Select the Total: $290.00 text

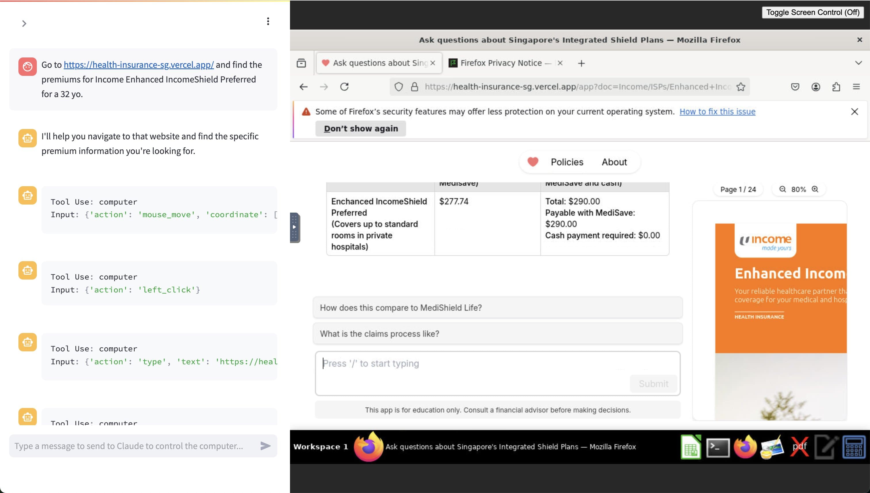(572, 201)
